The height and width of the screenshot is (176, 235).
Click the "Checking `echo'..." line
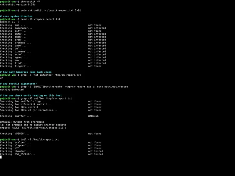point(13,55)
